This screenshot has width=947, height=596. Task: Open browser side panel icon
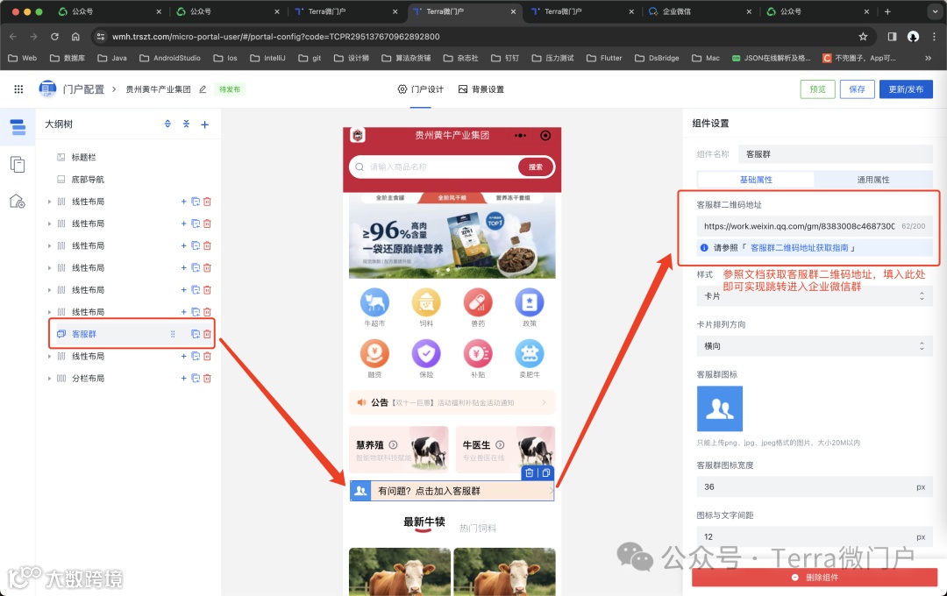click(892, 36)
